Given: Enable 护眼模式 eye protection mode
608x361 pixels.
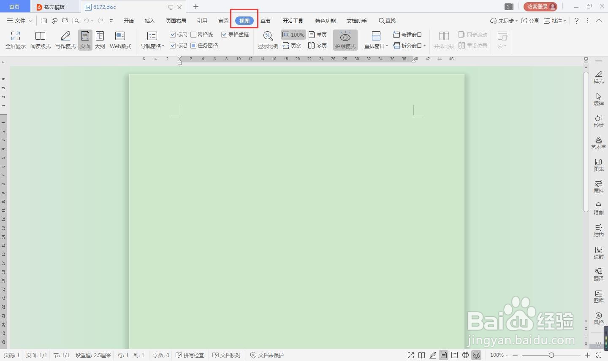Looking at the screenshot, I should point(345,40).
